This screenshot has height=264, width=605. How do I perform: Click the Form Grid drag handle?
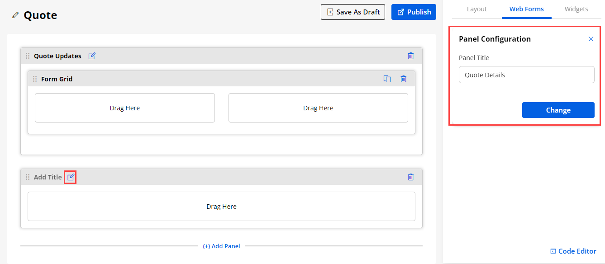click(35, 79)
